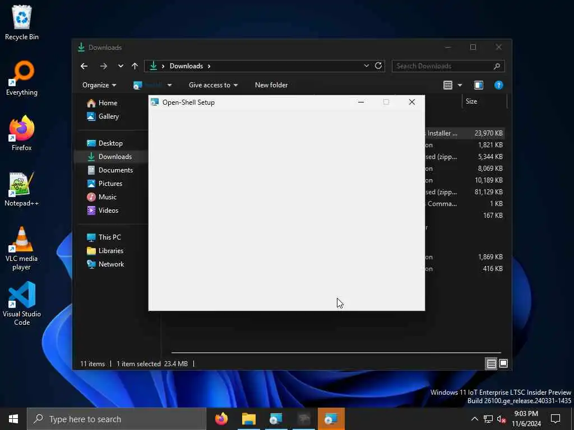Select Libraries in the navigation pane
Image resolution: width=574 pixels, height=430 pixels.
105,251
